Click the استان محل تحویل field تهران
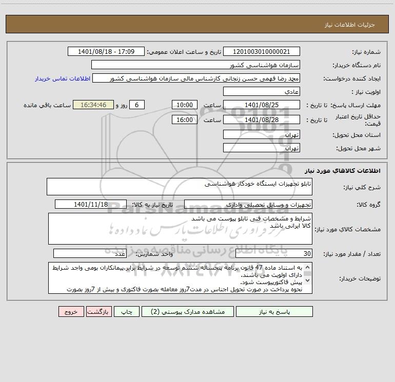This screenshot has height=382, width=395. pos(262,134)
